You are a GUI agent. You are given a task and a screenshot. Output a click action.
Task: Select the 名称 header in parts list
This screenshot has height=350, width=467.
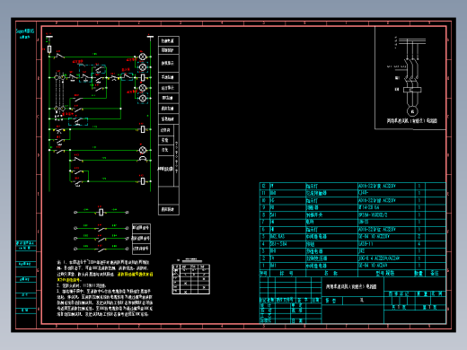[x=331, y=273]
